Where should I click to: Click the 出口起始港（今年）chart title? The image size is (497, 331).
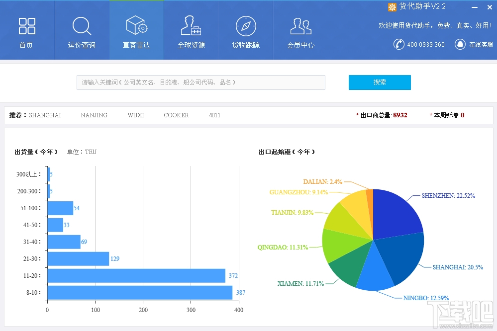[x=287, y=152]
